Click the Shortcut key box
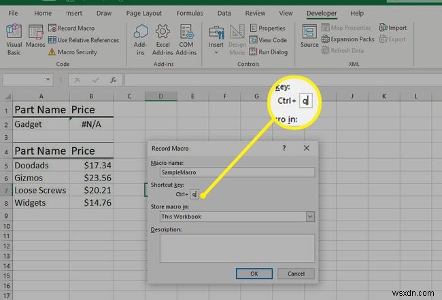Screen dimensions: 442x300 194,194
